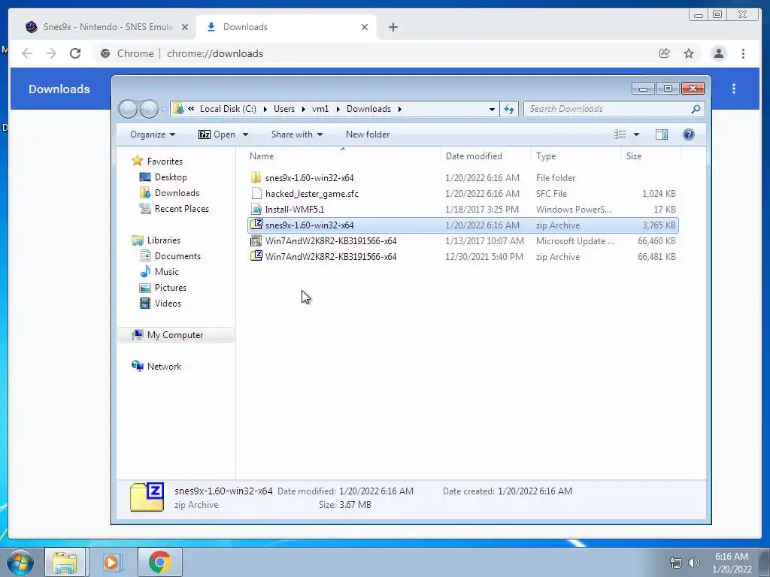770x577 pixels.
Task: Select the snes9x-1.60-win32-x64 zip Archive row
Action: pyautogui.click(x=463, y=225)
